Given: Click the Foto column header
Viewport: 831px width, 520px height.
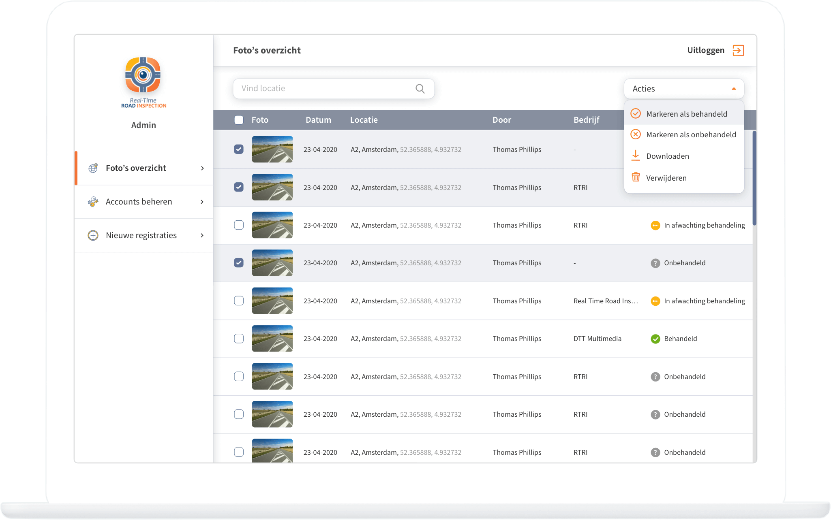Looking at the screenshot, I should coord(260,120).
